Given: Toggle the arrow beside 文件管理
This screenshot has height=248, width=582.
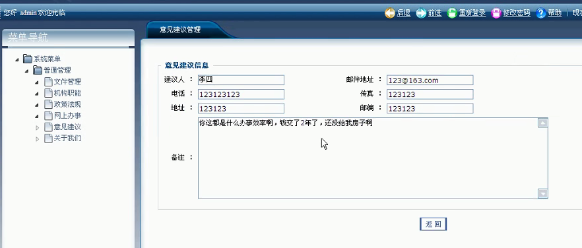Looking at the screenshot, I should point(37,82).
